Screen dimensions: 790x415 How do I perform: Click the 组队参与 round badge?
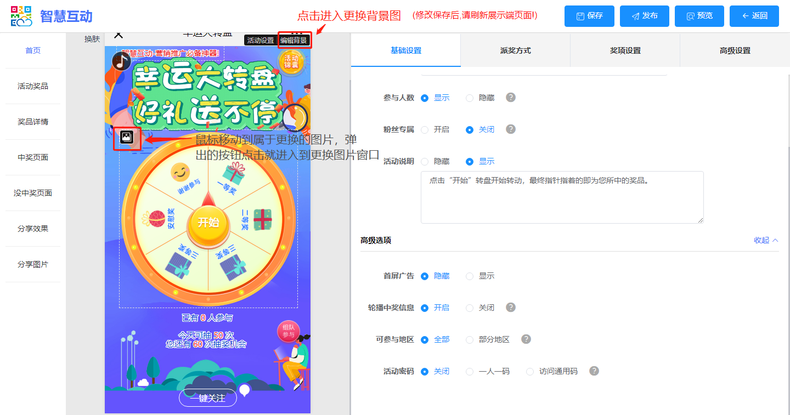pyautogui.click(x=289, y=331)
